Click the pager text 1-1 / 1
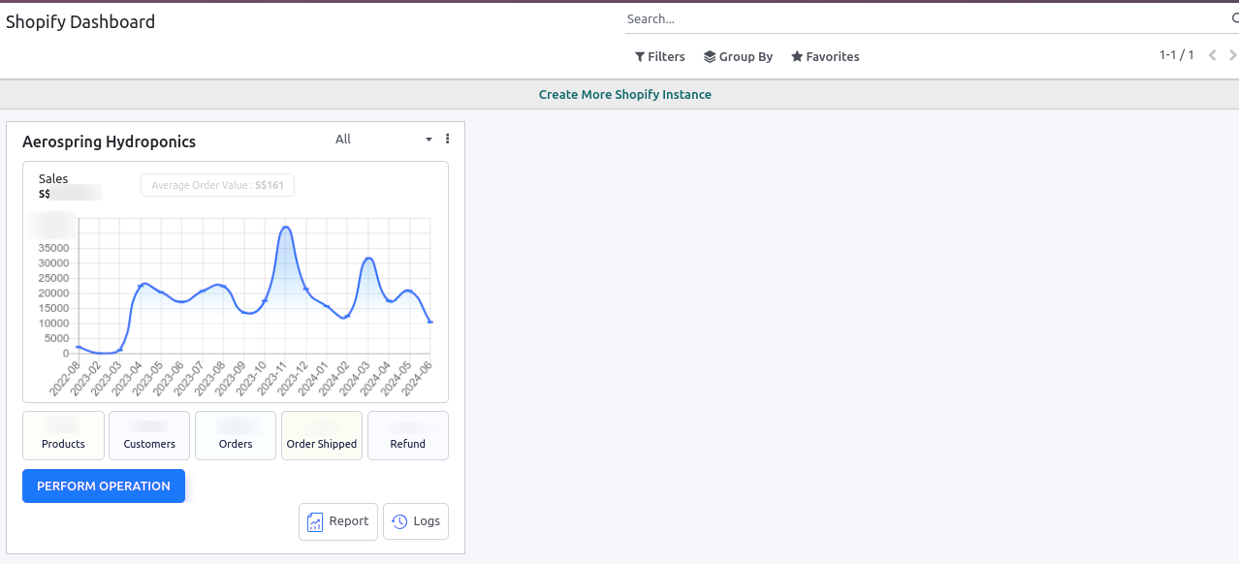 [x=1177, y=55]
